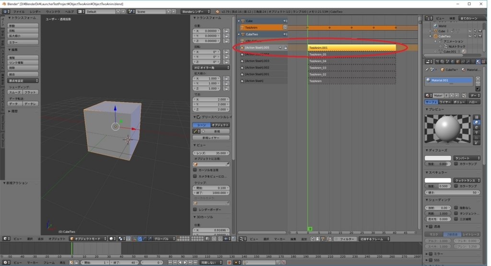Open the BlenderレンダーEngine selector
The width and height of the screenshot is (491, 266).
click(x=196, y=12)
